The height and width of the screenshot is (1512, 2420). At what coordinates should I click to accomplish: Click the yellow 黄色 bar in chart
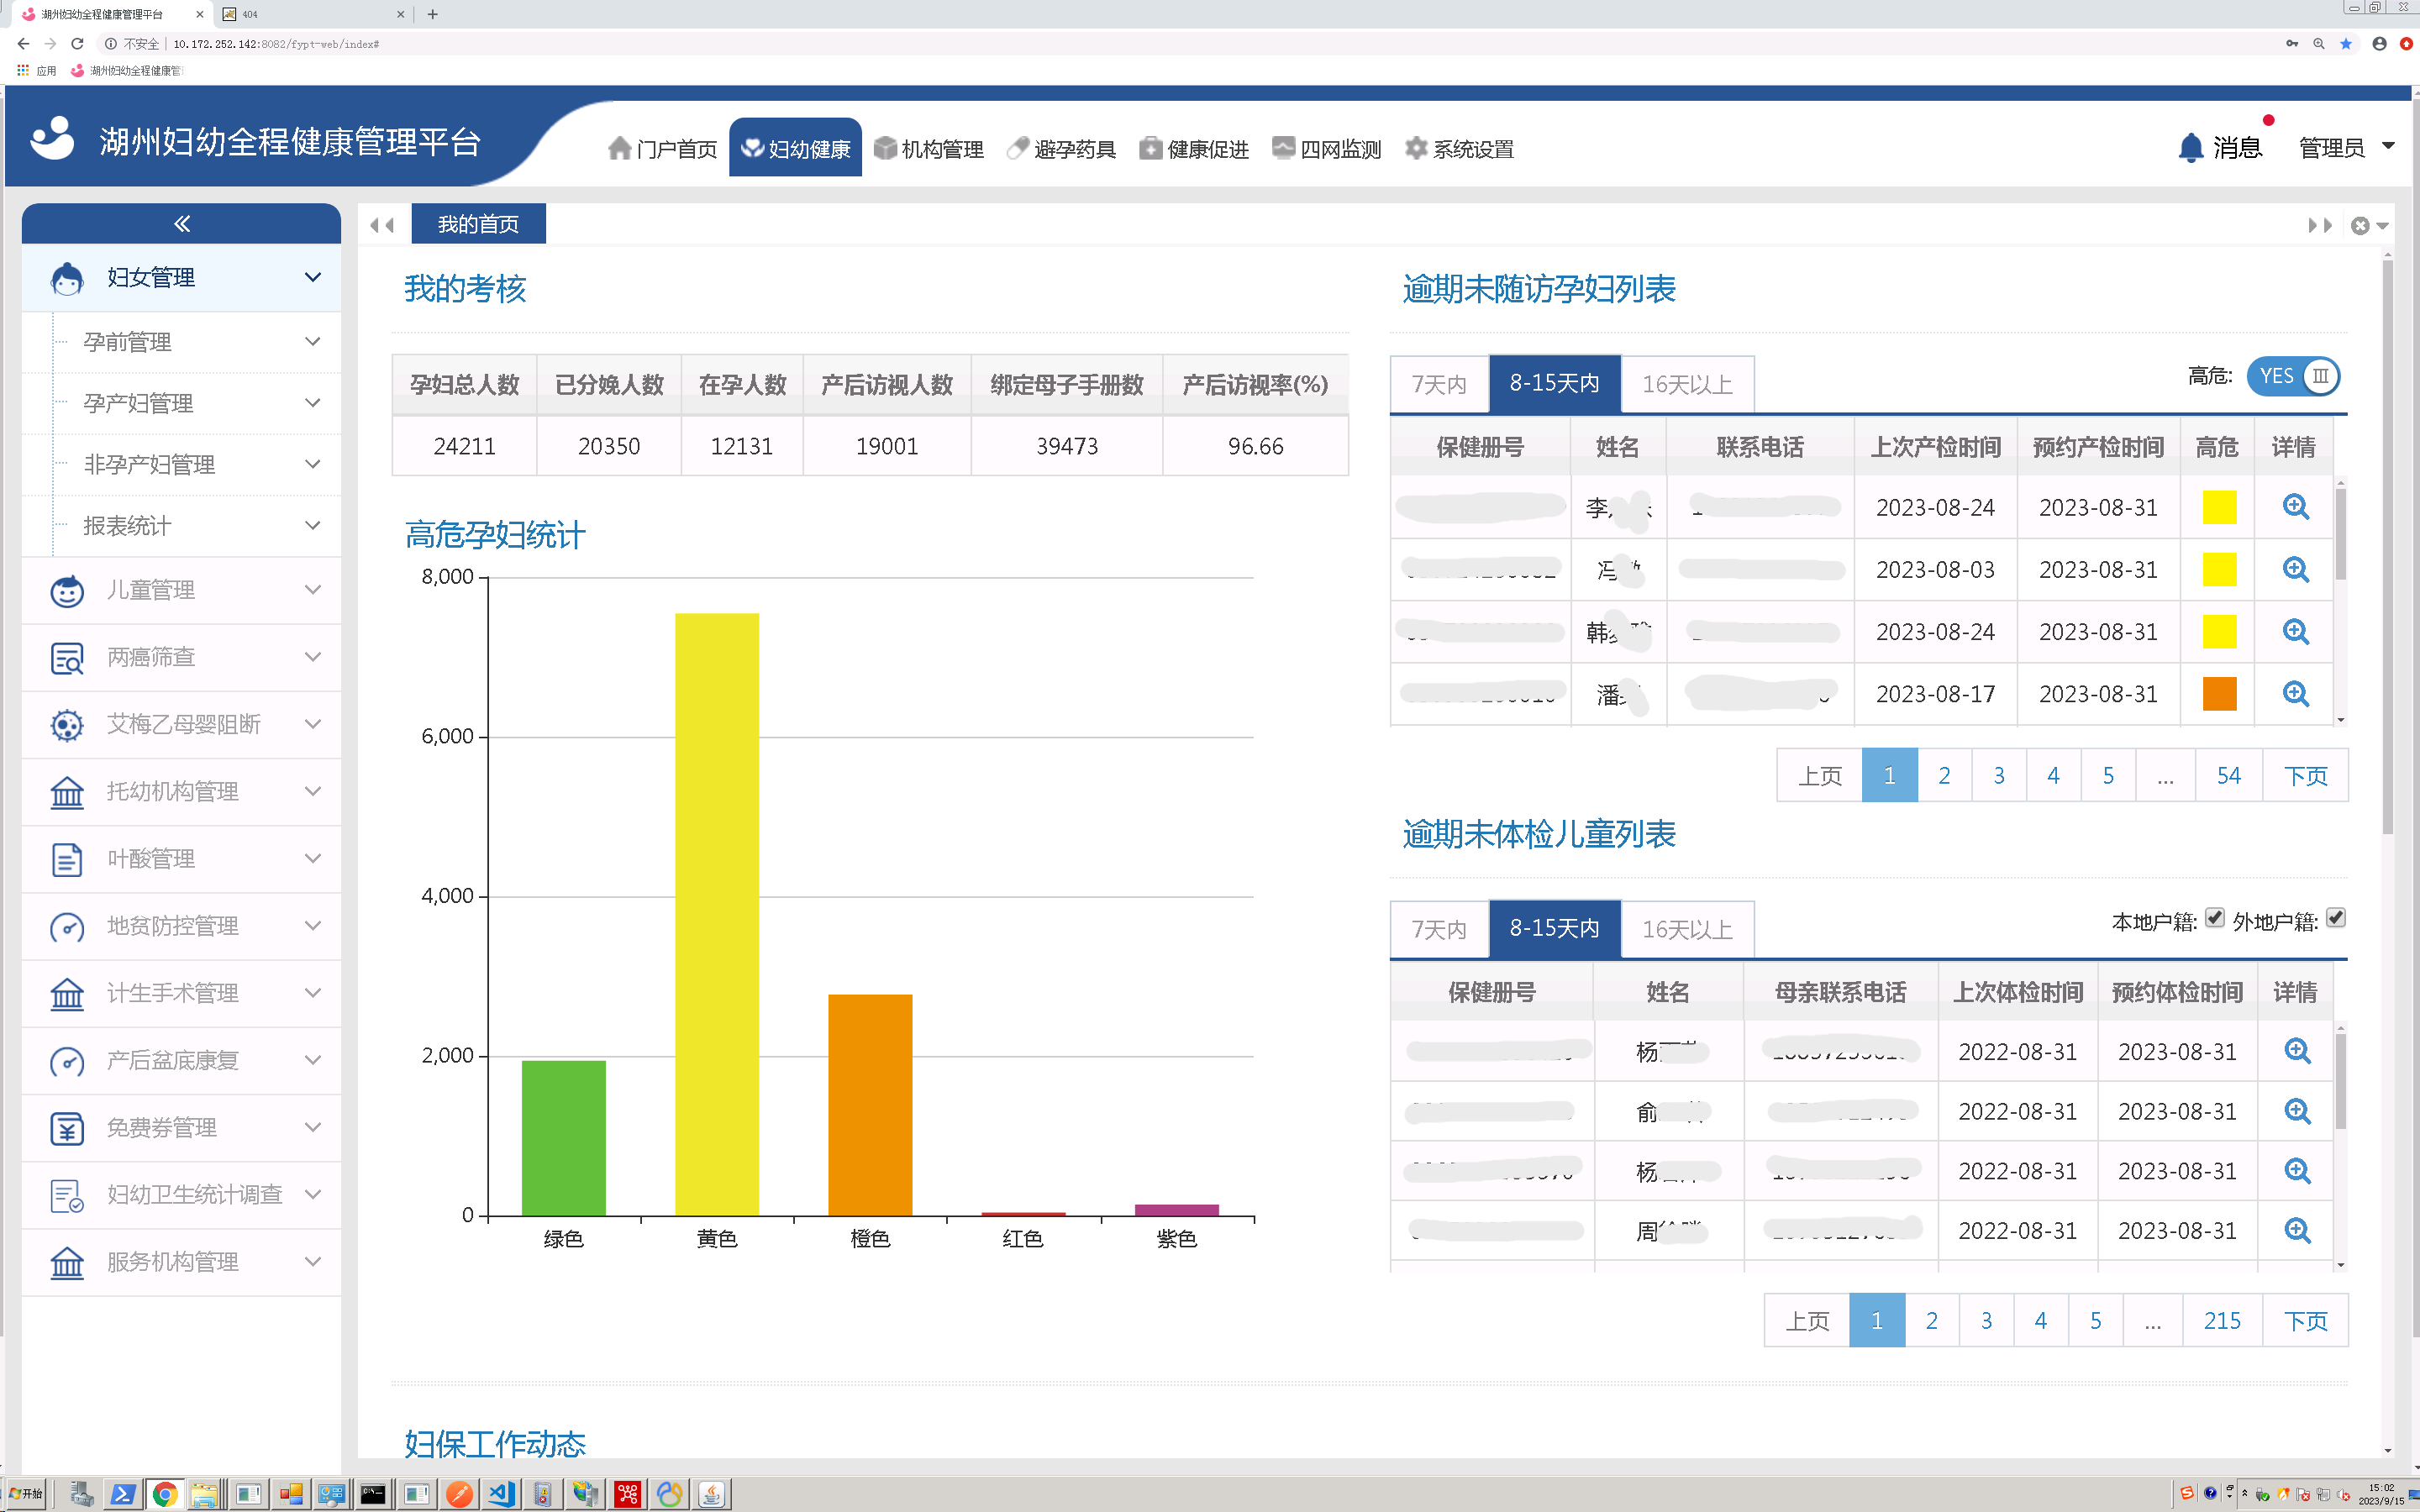click(717, 914)
